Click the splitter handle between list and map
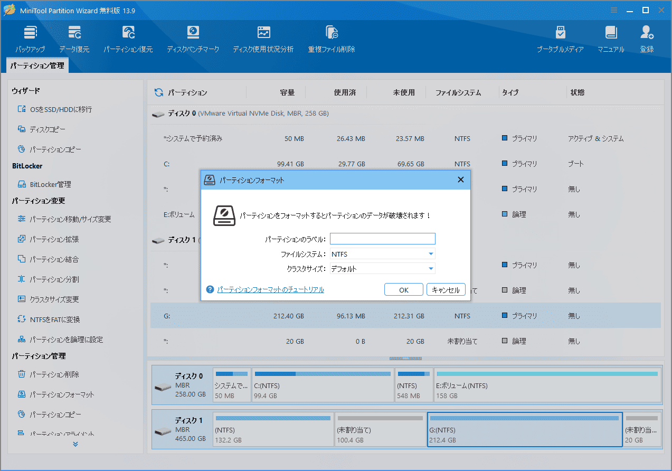This screenshot has height=471, width=672. pyautogui.click(x=405, y=359)
